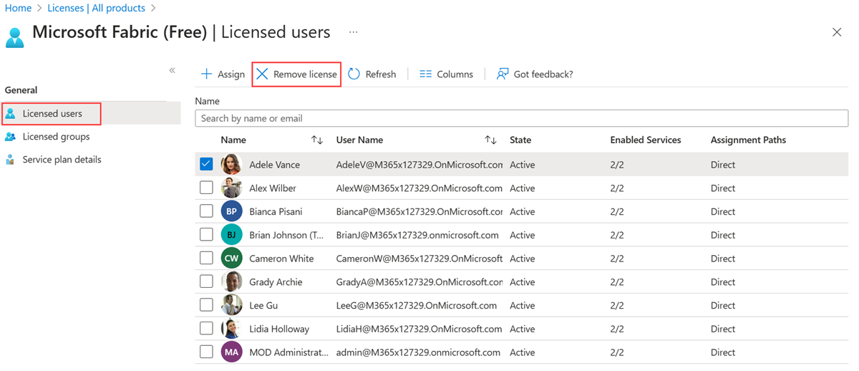Sort by Name column arrows
This screenshot has width=859, height=371.
coord(317,140)
